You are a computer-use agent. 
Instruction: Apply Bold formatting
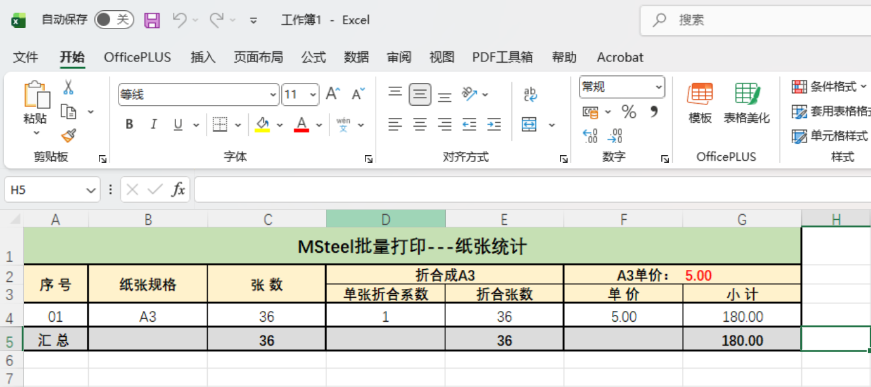pos(129,125)
